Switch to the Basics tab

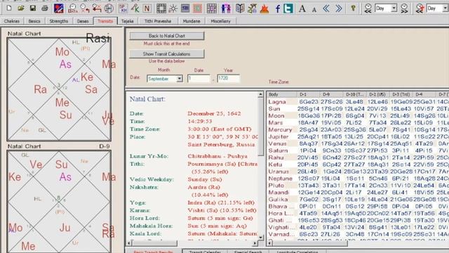click(34, 21)
